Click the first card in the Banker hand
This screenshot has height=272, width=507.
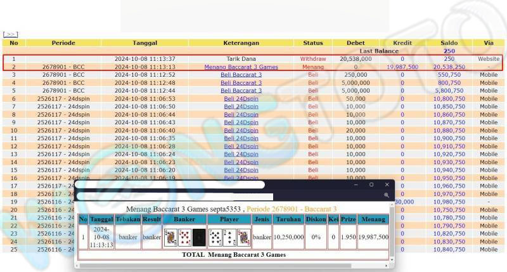[170, 237]
